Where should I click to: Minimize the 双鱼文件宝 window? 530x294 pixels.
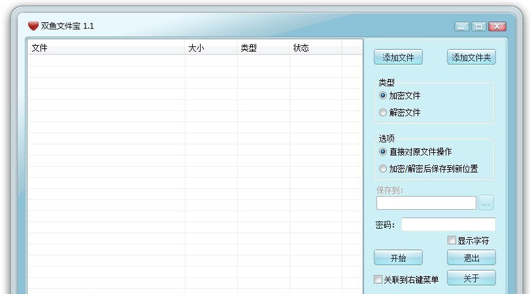tap(462, 26)
